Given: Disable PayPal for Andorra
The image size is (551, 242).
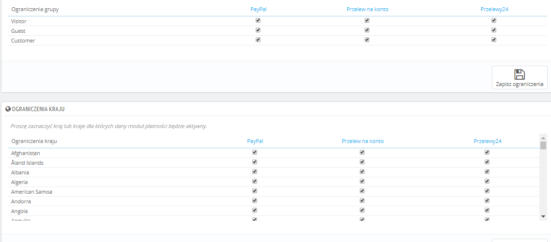Looking at the screenshot, I should (255, 200).
